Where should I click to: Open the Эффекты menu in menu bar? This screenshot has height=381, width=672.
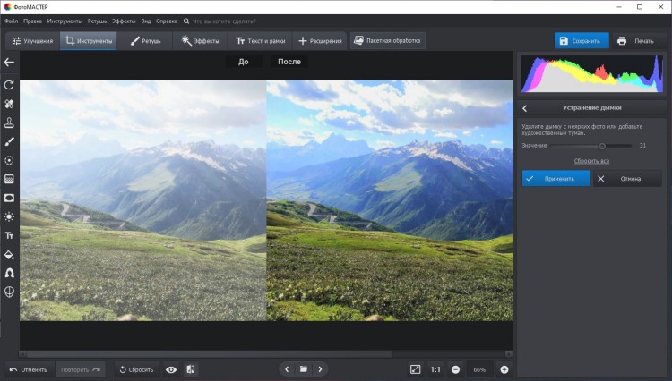[124, 20]
